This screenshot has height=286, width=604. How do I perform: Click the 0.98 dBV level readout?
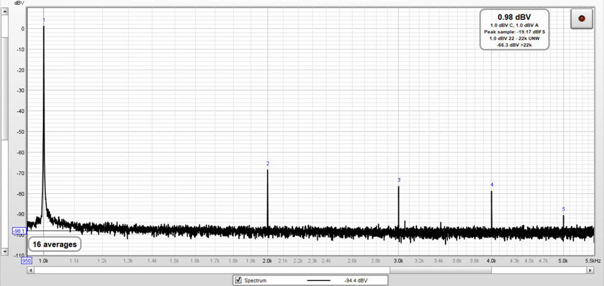point(514,16)
